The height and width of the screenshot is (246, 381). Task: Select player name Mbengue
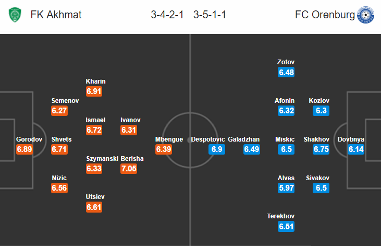(x=169, y=139)
